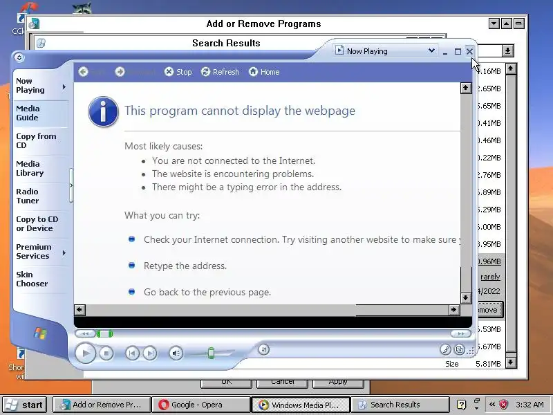Click the horizontal scroll right arrow

(x=454, y=310)
